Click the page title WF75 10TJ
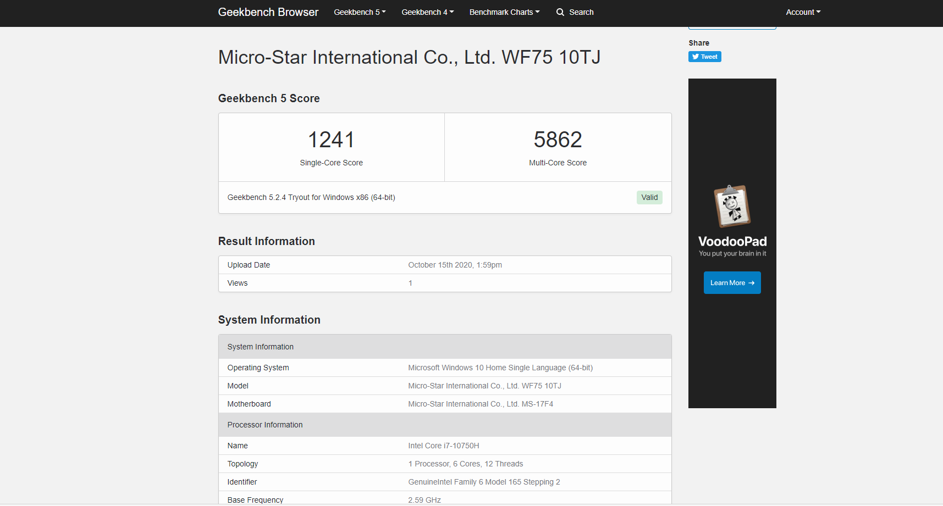943x506 pixels. pos(409,57)
